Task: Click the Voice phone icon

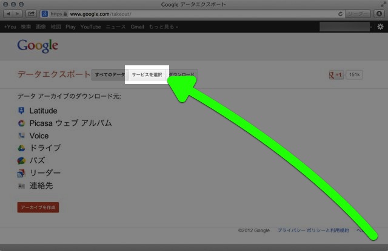Action: pyautogui.click(x=21, y=135)
